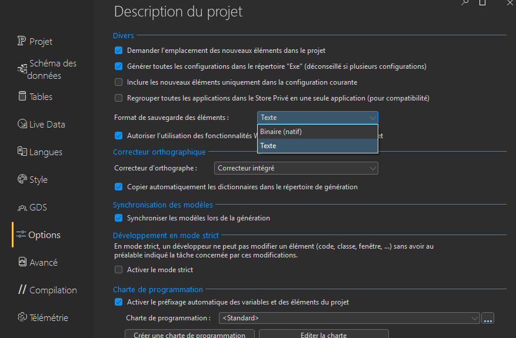Image resolution: width=516 pixels, height=338 pixels.
Task: Expand the Correcteur d'orthographe dropdown
Action: [297, 168]
